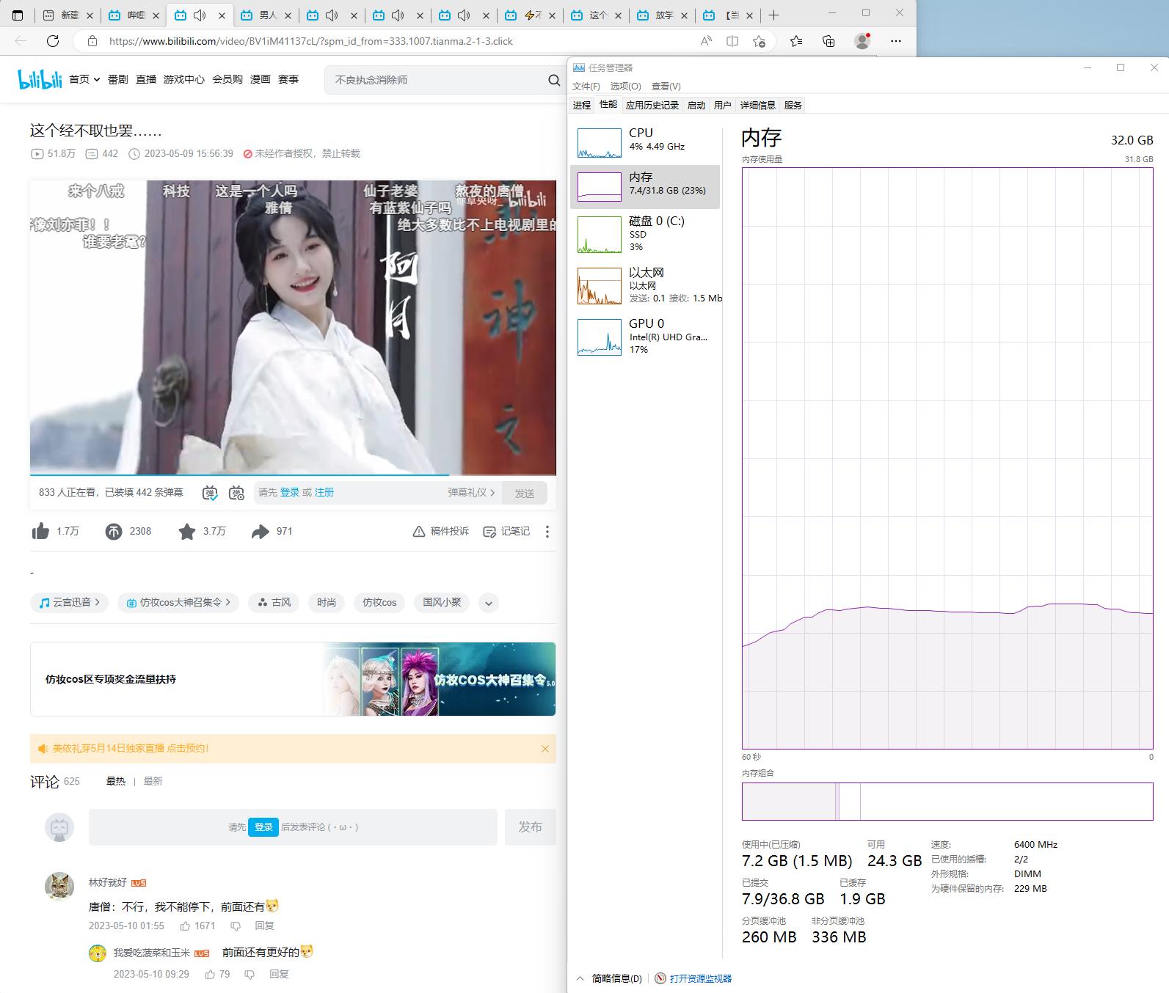Screen dimensions: 1169x993
Task: Click the browser refresh icon
Action: point(53,41)
